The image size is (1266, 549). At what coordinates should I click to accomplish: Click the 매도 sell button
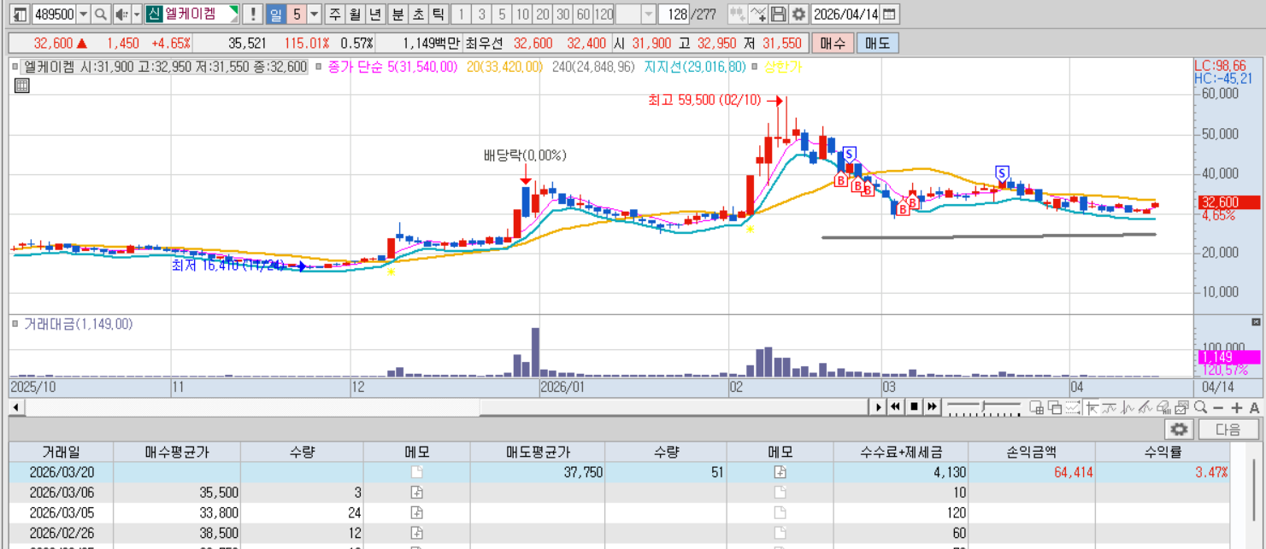tap(877, 44)
